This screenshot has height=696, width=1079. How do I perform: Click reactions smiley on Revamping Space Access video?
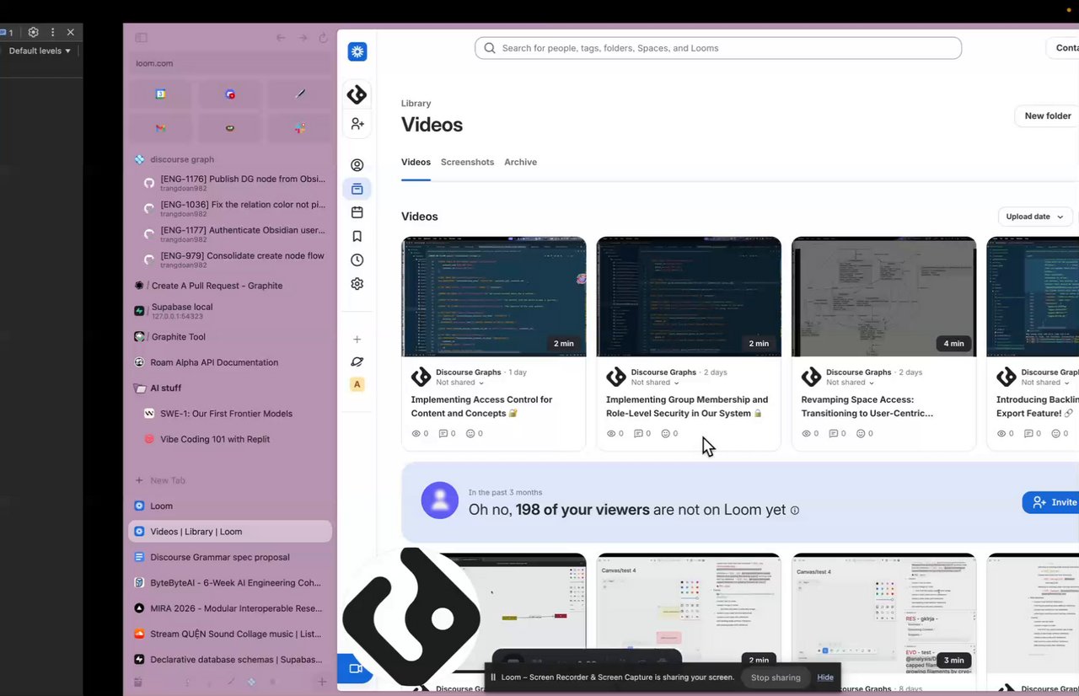[861, 434]
